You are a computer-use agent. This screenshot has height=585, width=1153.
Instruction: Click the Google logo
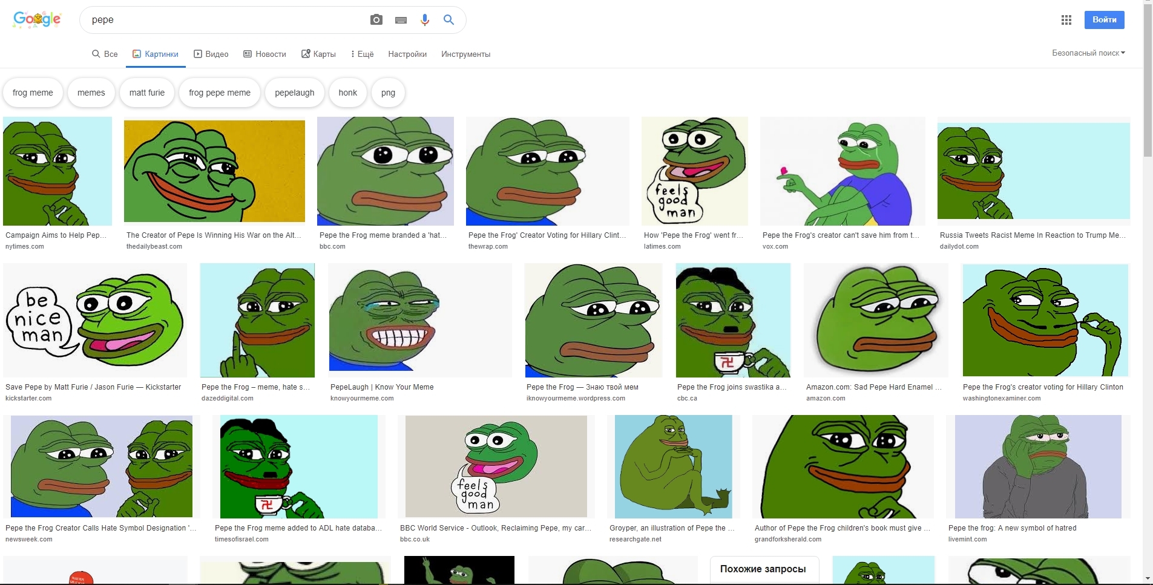pos(37,19)
